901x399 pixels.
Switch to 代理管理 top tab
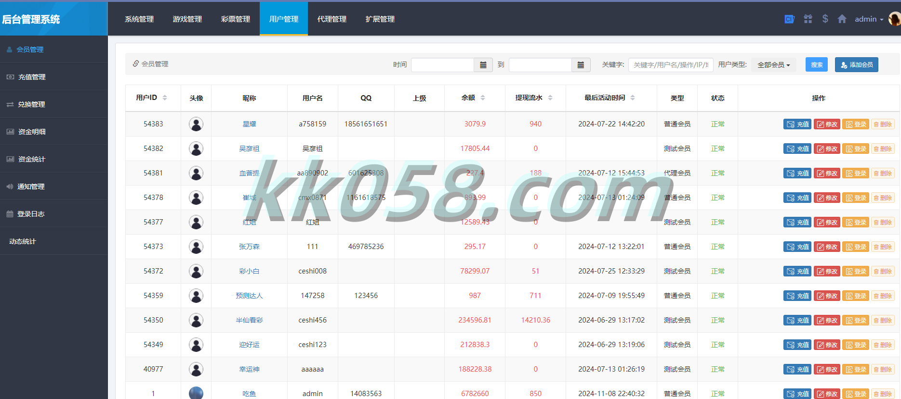pos(332,19)
